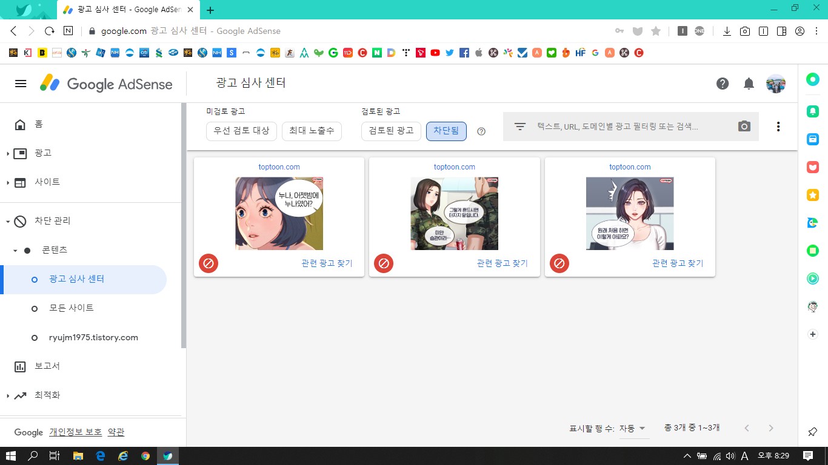828x465 pixels.
Task: Open Windows Start menu
Action: point(11,456)
